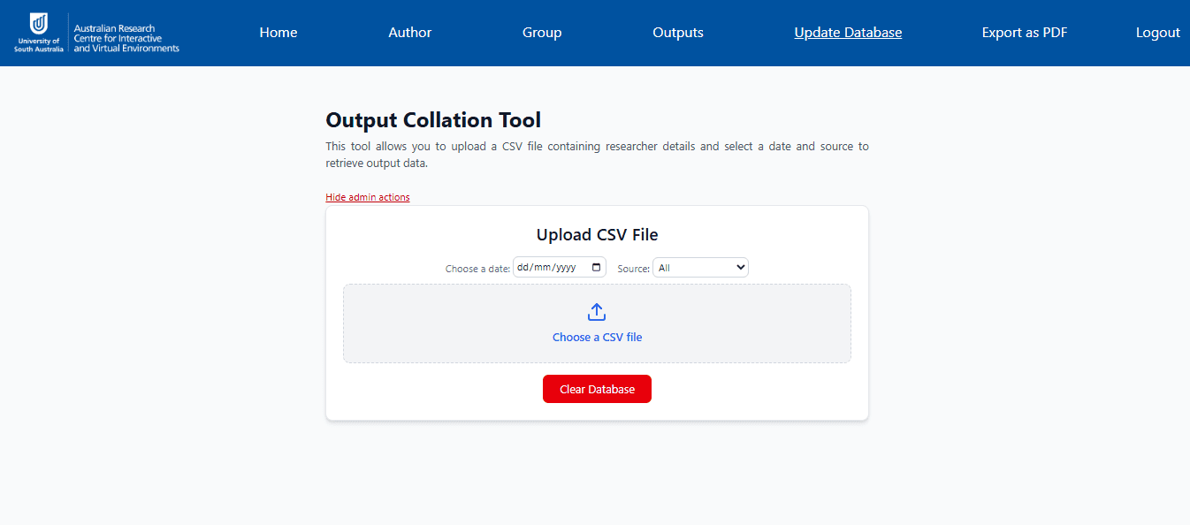Viewport: 1190px width, 525px height.
Task: Log out using the Logout link
Action: [x=1157, y=33]
